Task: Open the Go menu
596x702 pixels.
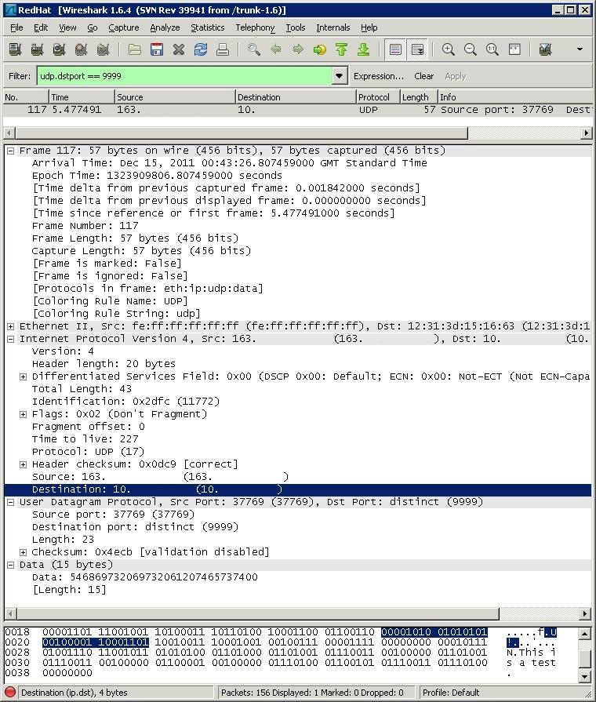Action: [x=93, y=27]
